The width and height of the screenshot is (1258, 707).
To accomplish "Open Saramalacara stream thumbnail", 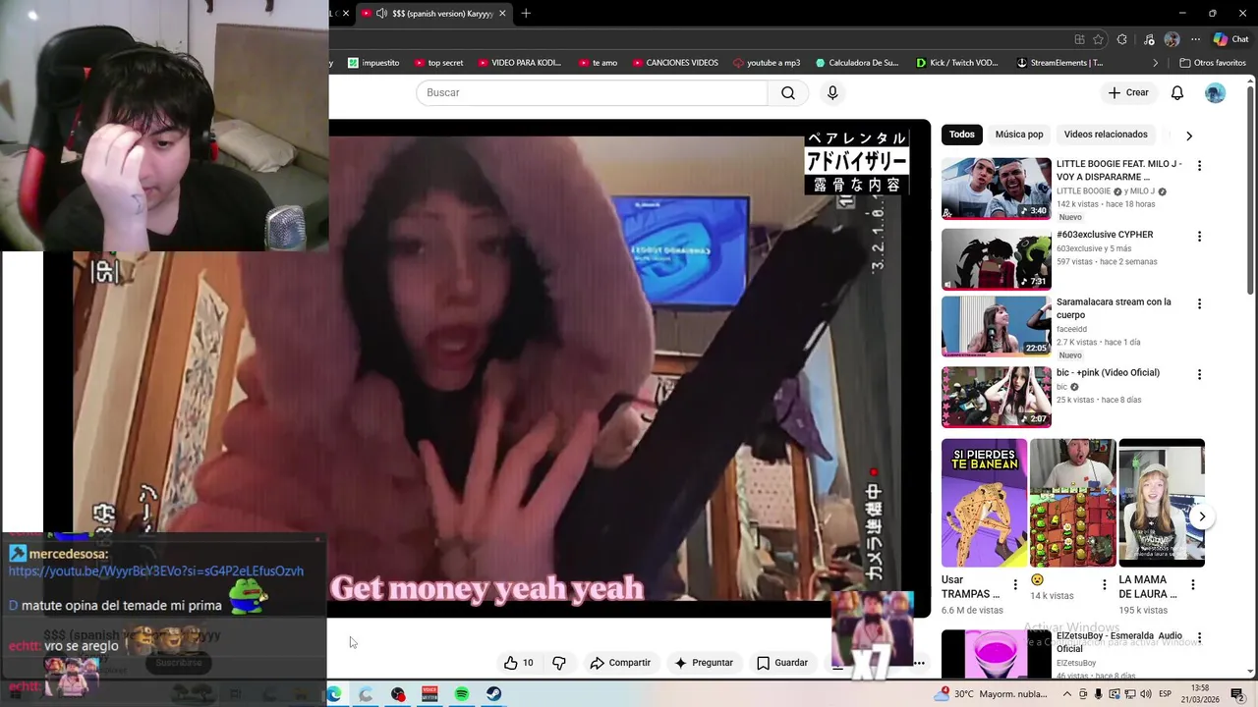I will point(997,326).
